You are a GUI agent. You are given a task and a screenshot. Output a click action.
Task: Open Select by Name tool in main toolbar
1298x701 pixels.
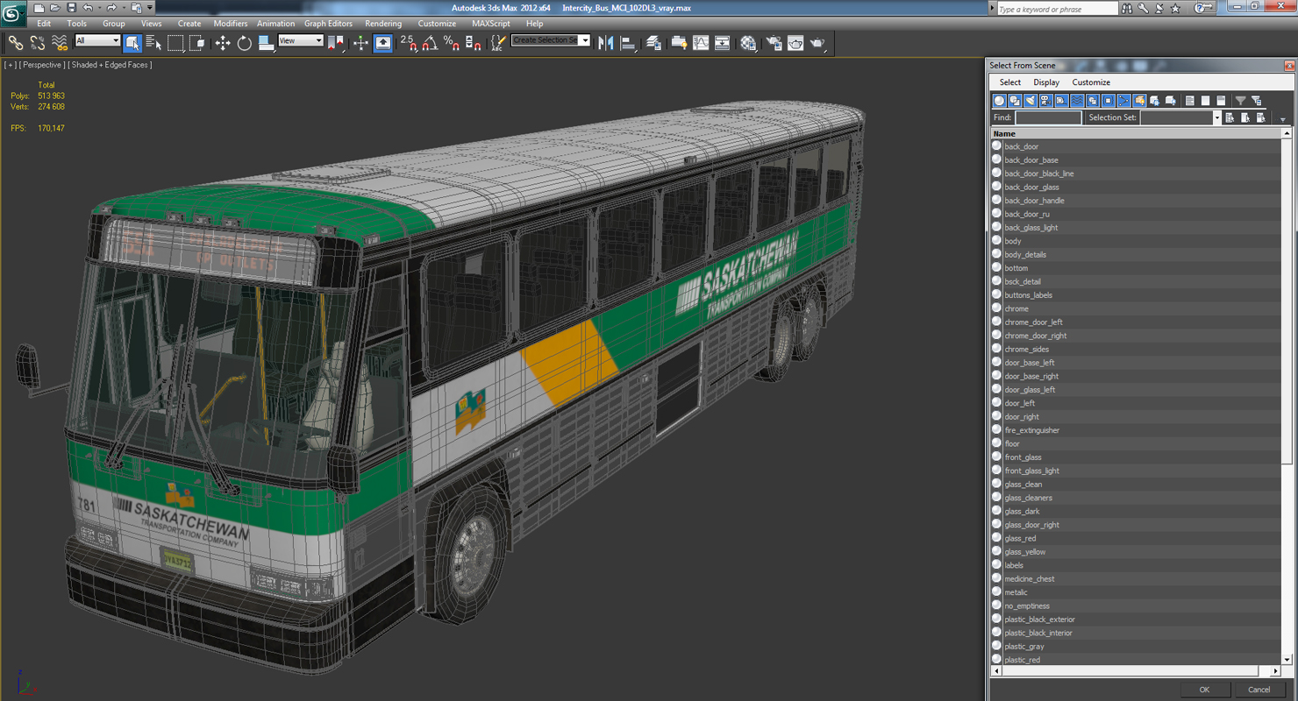[x=153, y=42]
